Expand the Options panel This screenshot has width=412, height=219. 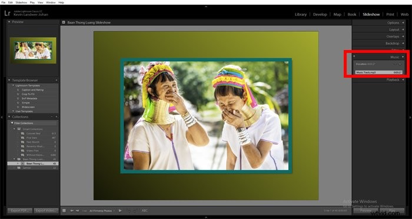403,22
